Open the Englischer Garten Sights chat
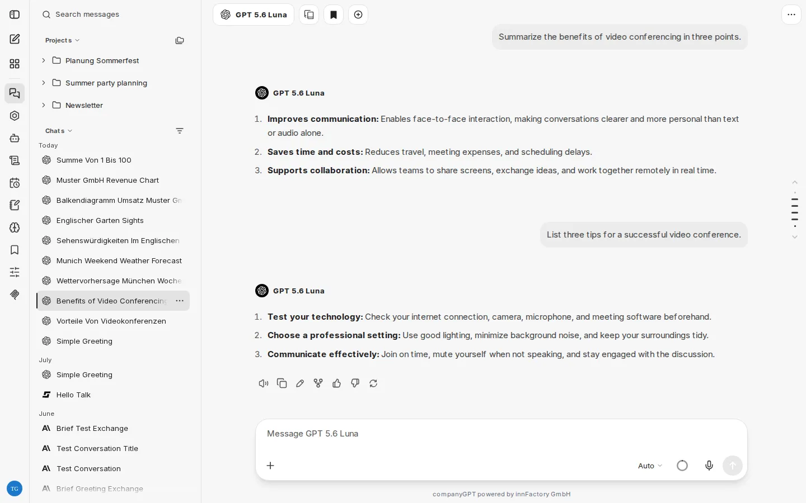This screenshot has width=806, height=503. [x=113, y=220]
